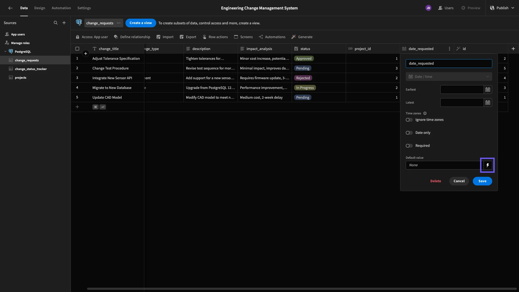Toggle Ignore time zones switch
The height and width of the screenshot is (292, 519).
point(409,120)
